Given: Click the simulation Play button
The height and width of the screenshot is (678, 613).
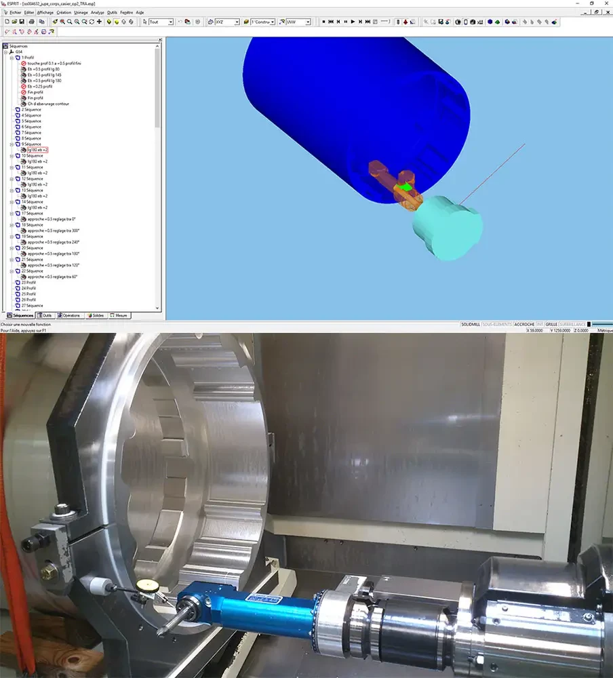Looking at the screenshot, I should pyautogui.click(x=353, y=22).
